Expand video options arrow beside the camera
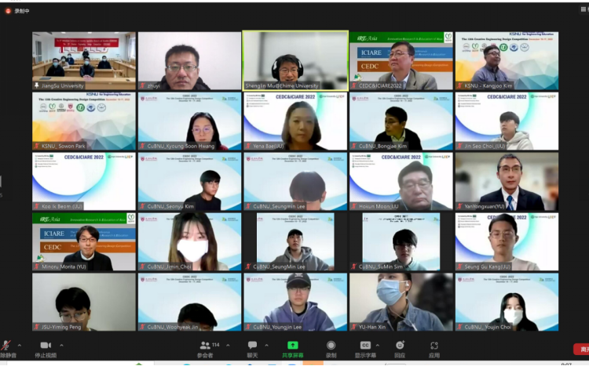589x366 pixels. pos(62,343)
